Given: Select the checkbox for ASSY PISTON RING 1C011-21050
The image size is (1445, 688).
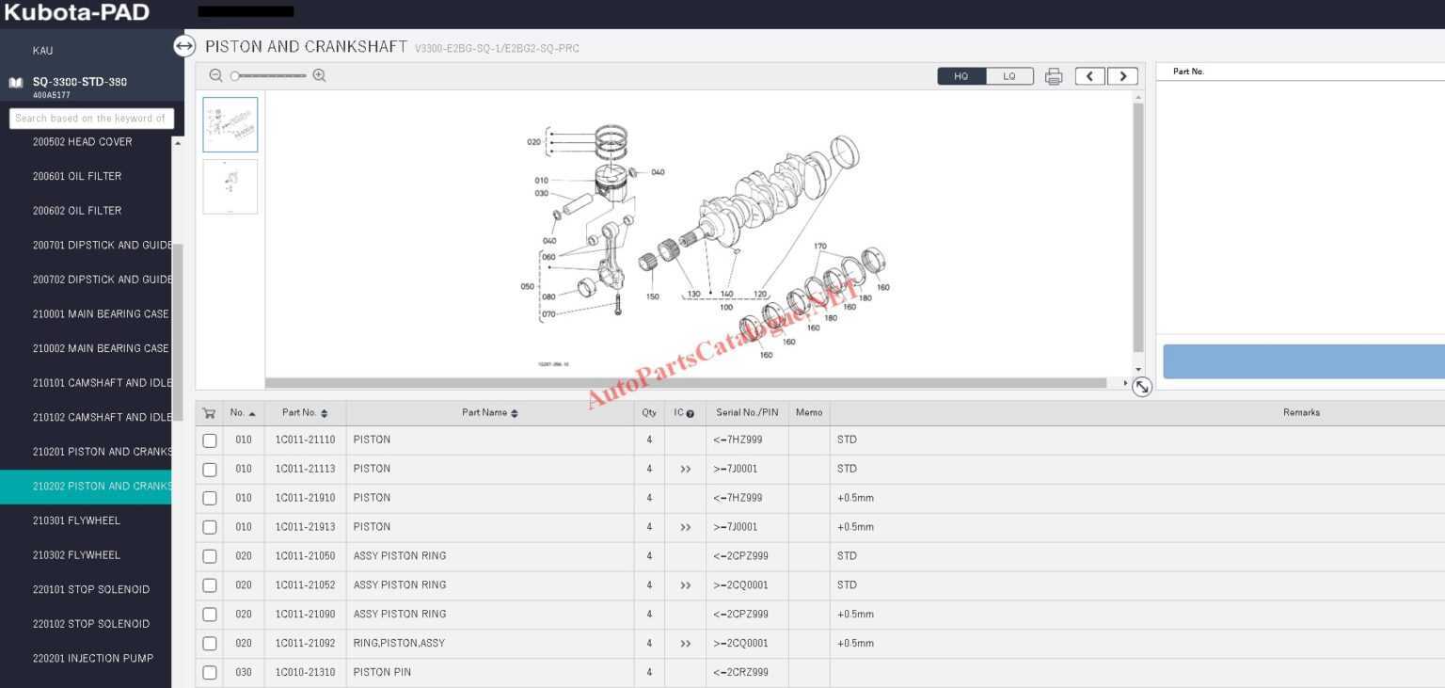Looking at the screenshot, I should pos(209,556).
